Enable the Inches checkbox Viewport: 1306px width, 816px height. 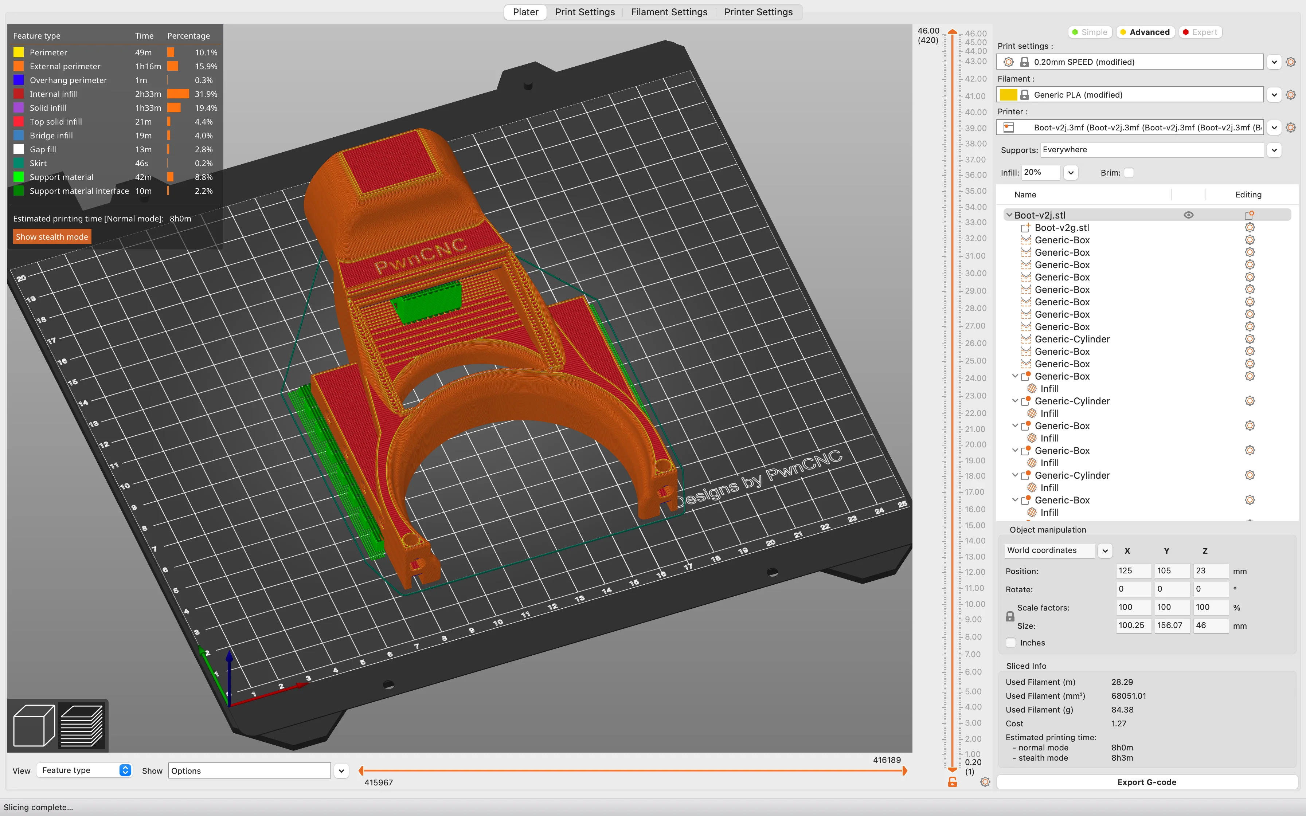(1011, 643)
